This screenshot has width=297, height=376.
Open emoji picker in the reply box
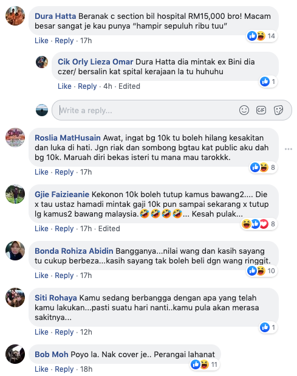pyautogui.click(x=244, y=110)
